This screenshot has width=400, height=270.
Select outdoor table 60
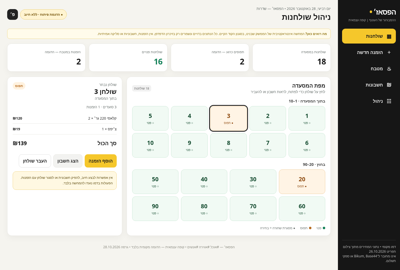click(x=302, y=209)
